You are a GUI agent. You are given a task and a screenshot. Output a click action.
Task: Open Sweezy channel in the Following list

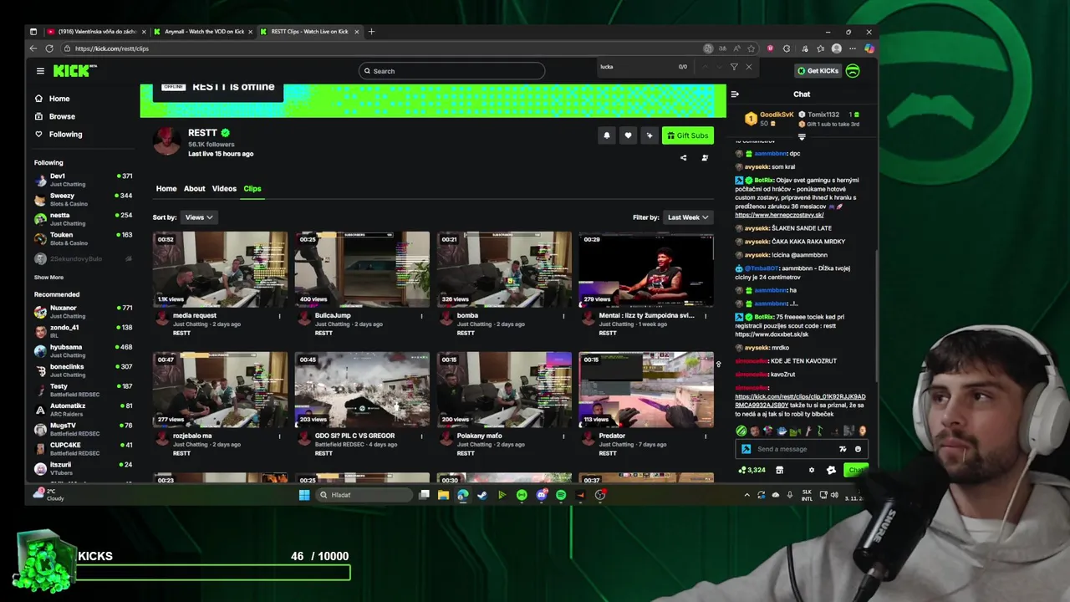[x=83, y=199]
